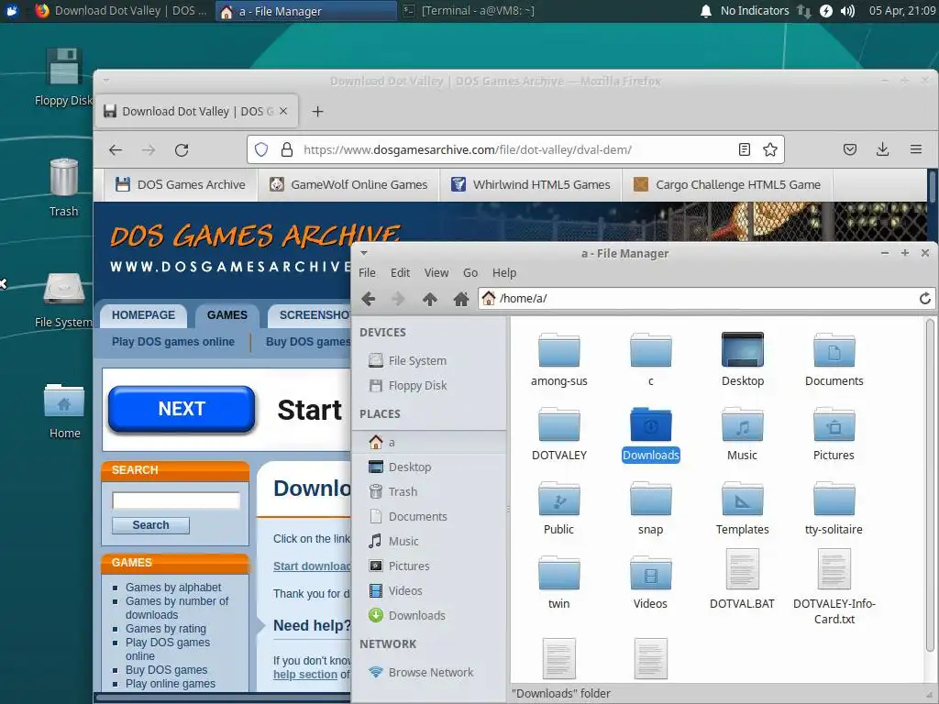Viewport: 939px width, 704px height.
Task: Select Videos in Places sidebar
Action: (x=429, y=591)
